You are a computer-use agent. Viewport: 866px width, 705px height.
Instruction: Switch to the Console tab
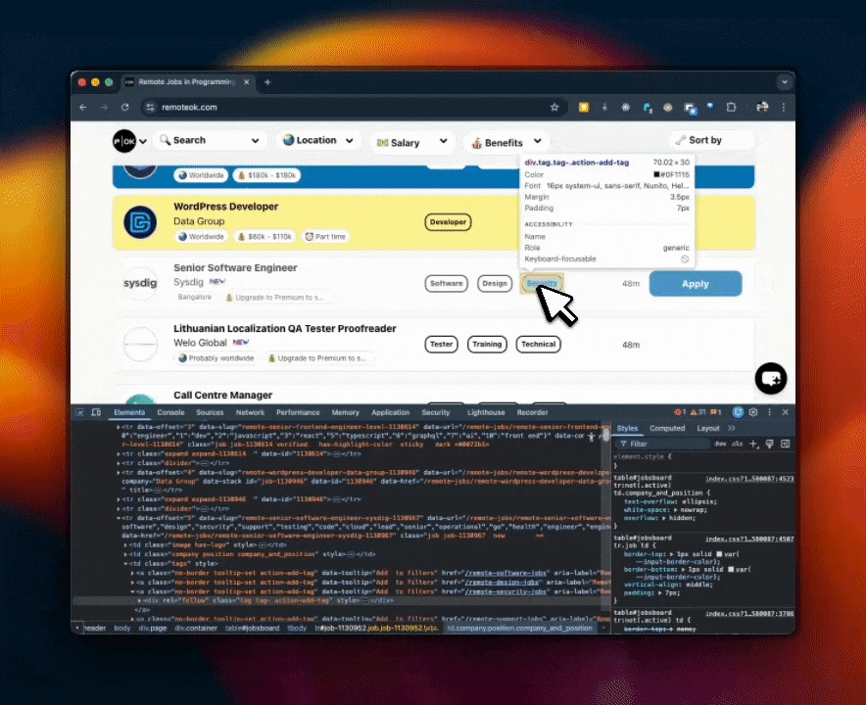coord(170,413)
